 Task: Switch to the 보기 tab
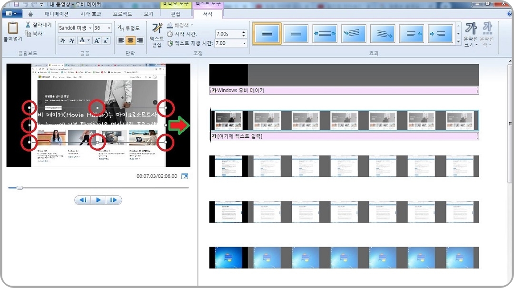pyautogui.click(x=148, y=14)
